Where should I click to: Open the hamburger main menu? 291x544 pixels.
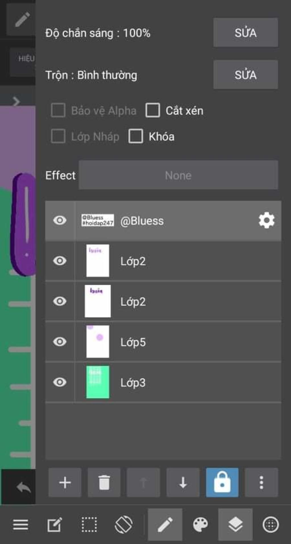tap(20, 525)
